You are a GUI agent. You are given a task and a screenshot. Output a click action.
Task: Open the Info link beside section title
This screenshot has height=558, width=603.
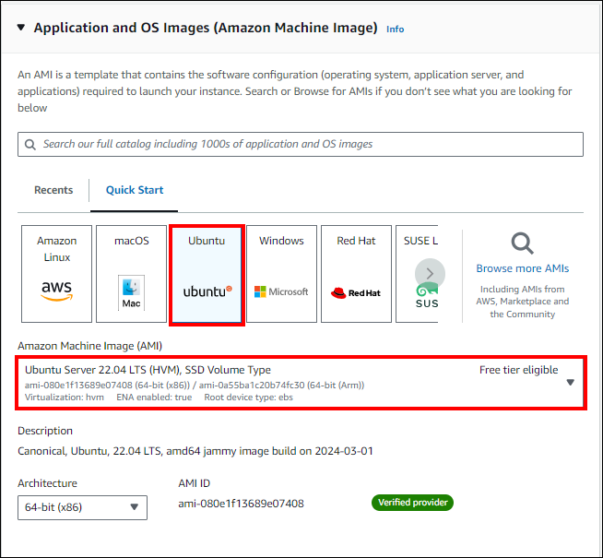[x=395, y=30]
